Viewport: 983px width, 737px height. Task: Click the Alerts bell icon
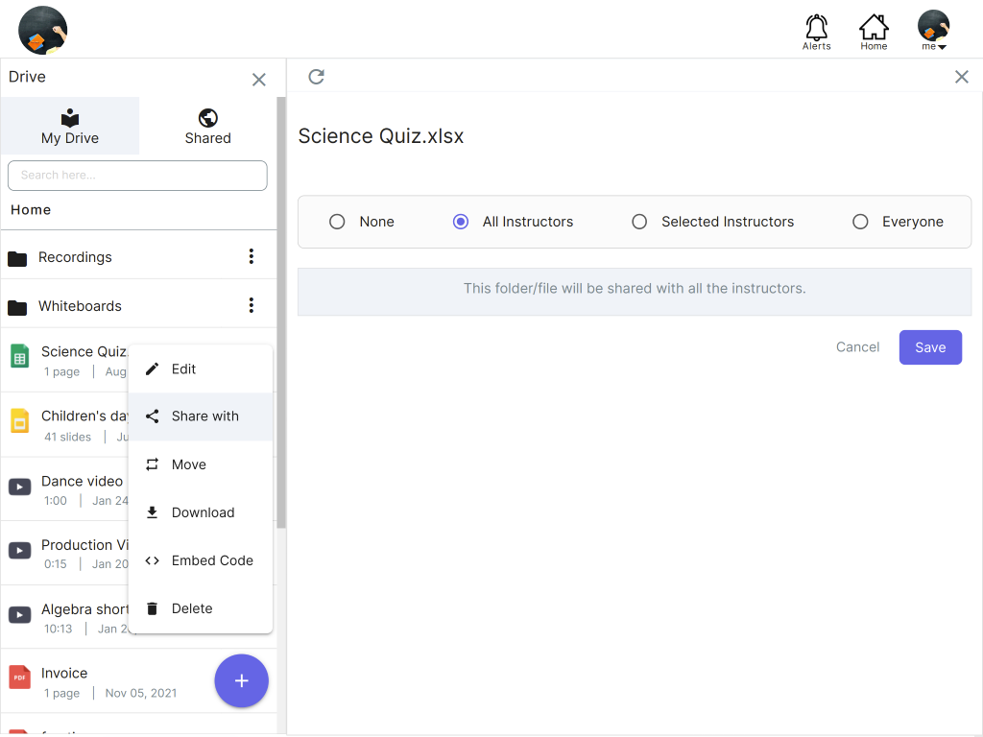[816, 28]
